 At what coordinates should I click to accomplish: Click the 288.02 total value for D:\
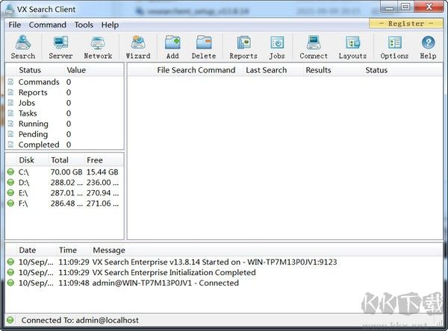tap(66, 183)
